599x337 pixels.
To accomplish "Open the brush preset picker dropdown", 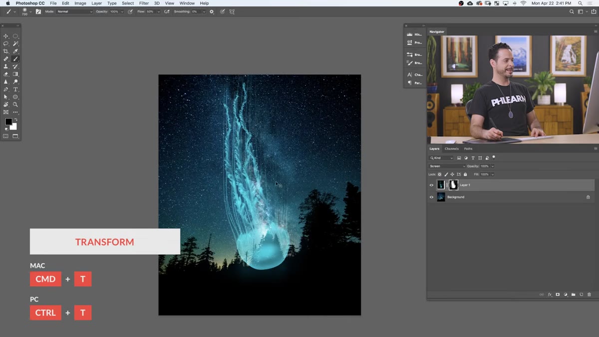I will [x=30, y=11].
